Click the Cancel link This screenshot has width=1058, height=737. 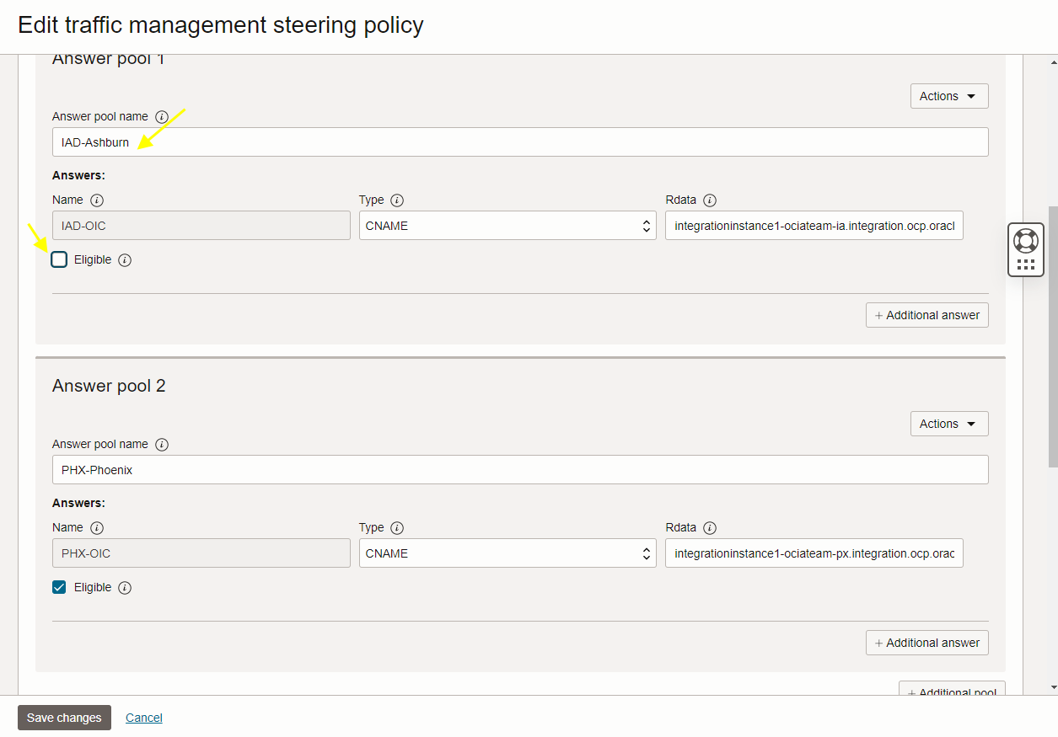click(x=144, y=718)
